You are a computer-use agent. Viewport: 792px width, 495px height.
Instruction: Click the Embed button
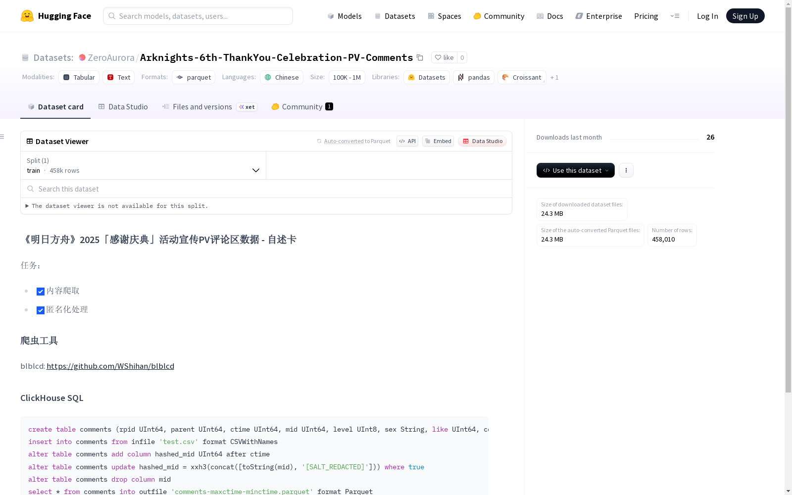tap(438, 141)
